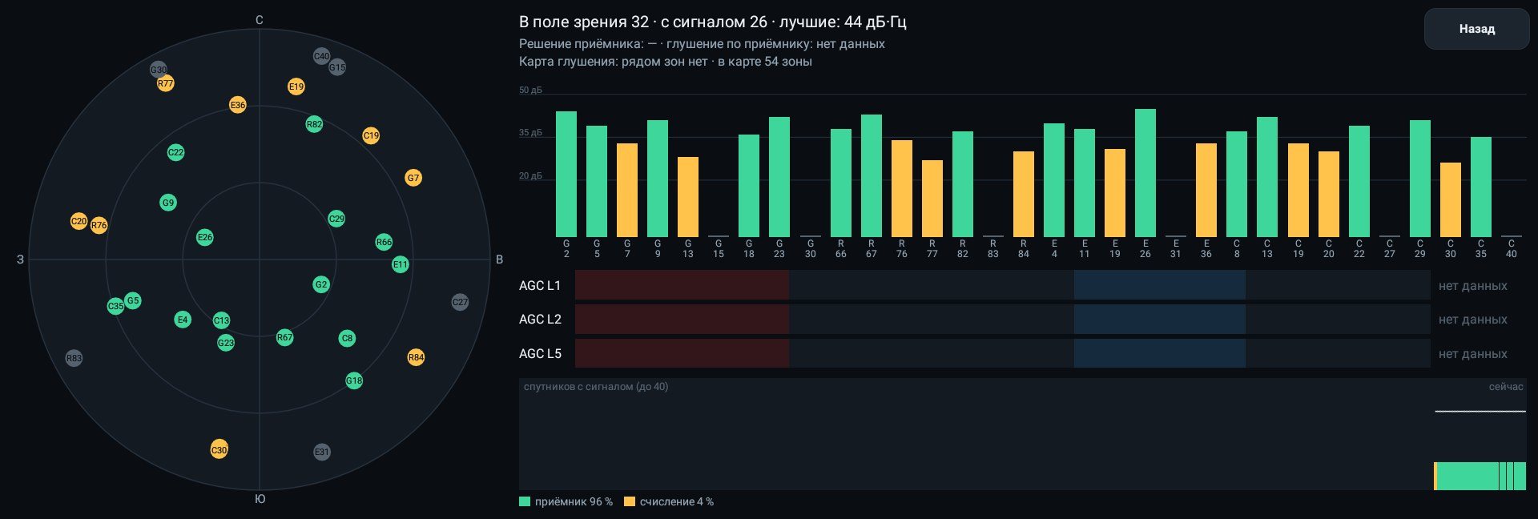Select satellite E4 marker on sky plot
The height and width of the screenshot is (519, 1538).
(x=183, y=320)
